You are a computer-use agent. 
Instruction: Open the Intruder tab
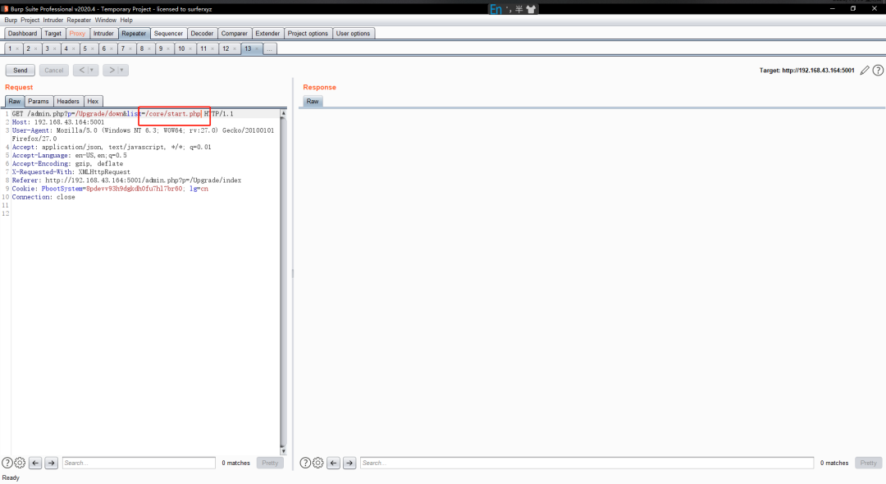(103, 34)
